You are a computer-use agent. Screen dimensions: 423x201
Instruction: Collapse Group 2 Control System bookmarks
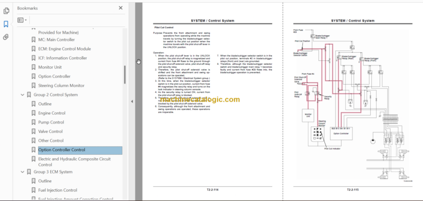tap(23, 94)
